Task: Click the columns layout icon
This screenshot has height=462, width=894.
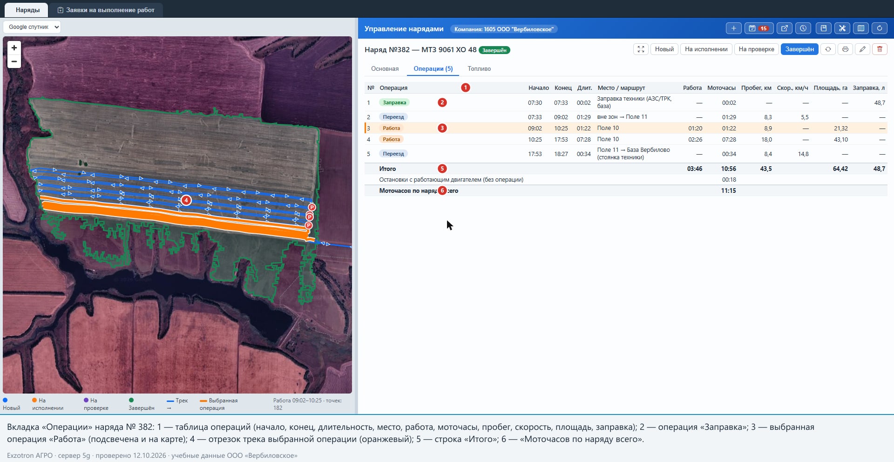Action: 861,28
